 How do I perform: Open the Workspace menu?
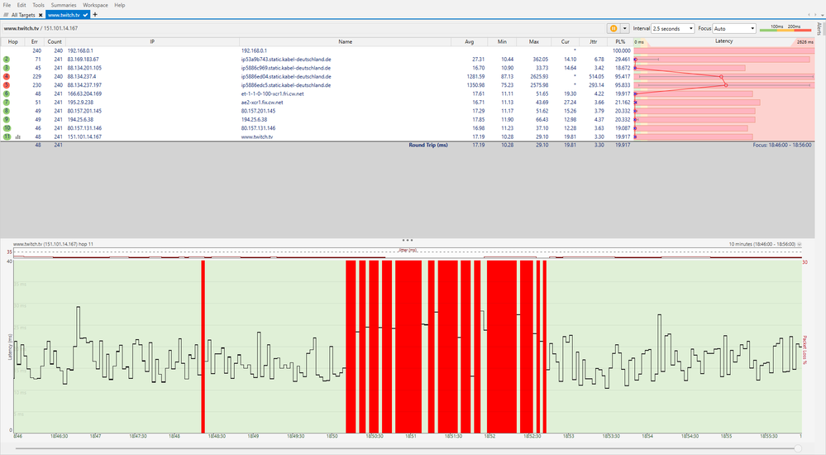(x=95, y=5)
